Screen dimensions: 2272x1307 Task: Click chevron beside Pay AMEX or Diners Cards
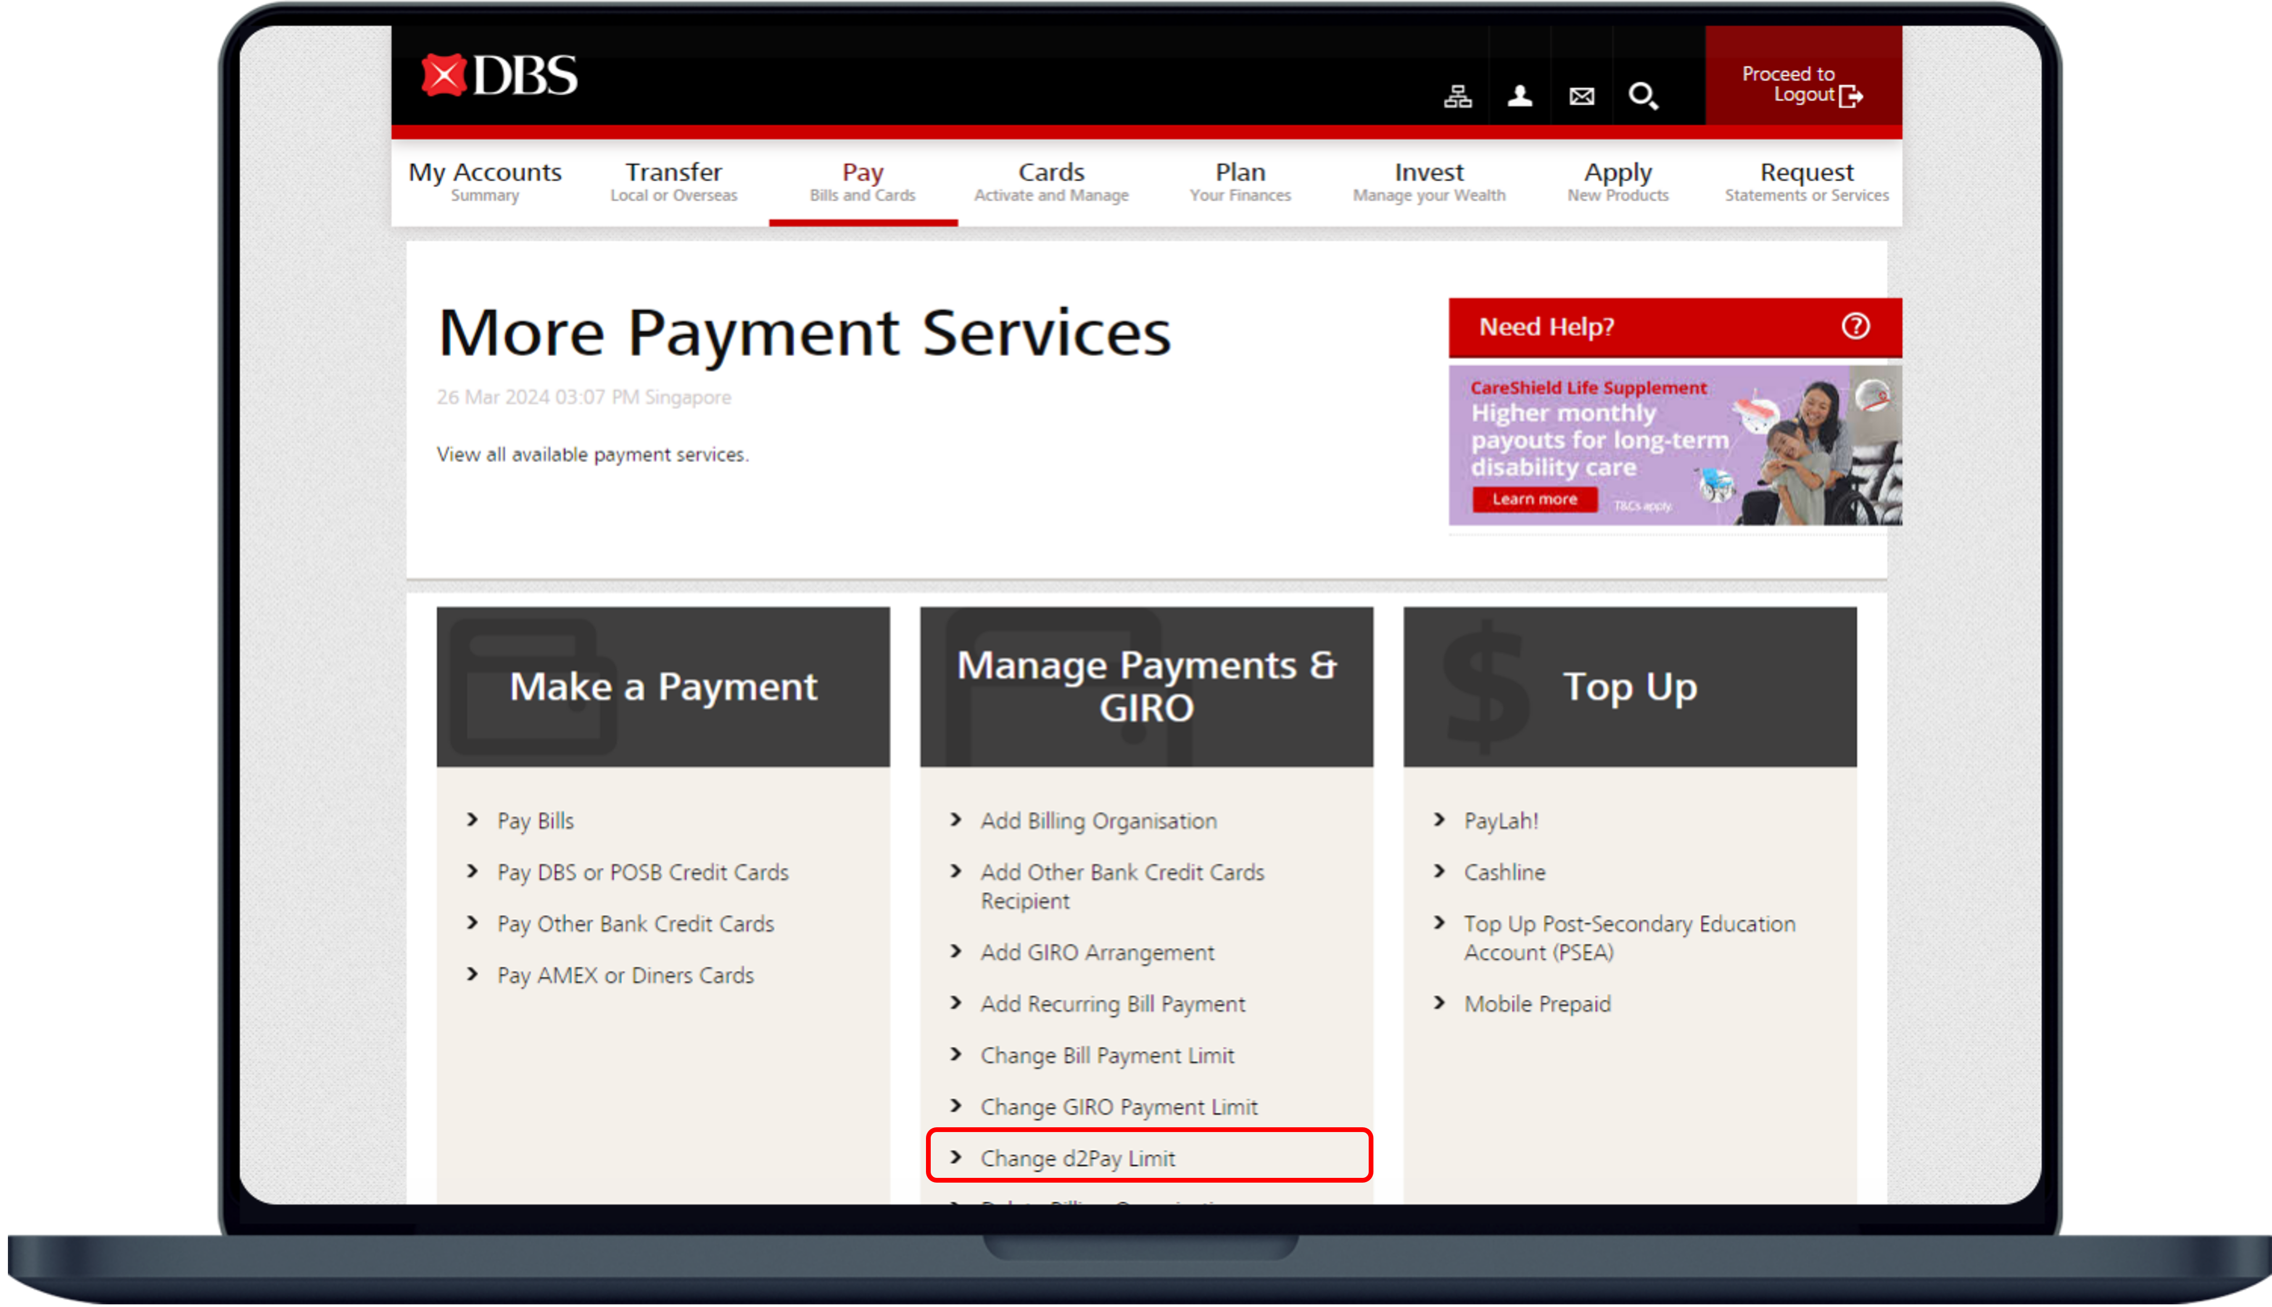point(472,974)
